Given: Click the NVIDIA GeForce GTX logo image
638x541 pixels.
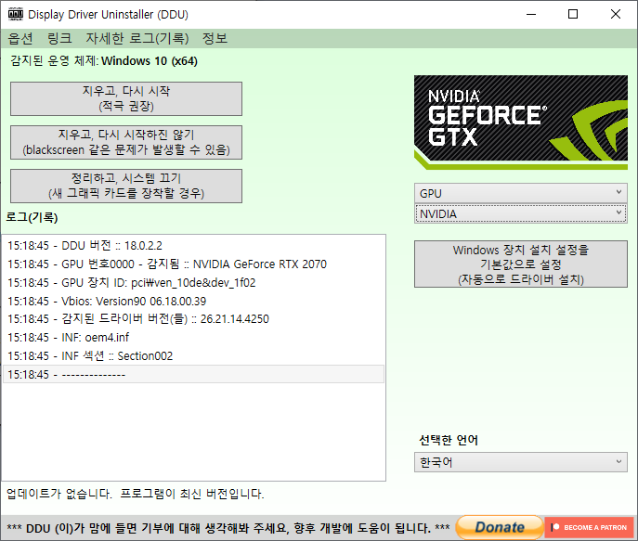Looking at the screenshot, I should pos(521,122).
